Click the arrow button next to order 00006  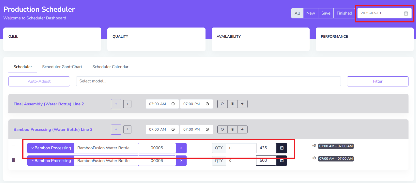click(x=181, y=161)
